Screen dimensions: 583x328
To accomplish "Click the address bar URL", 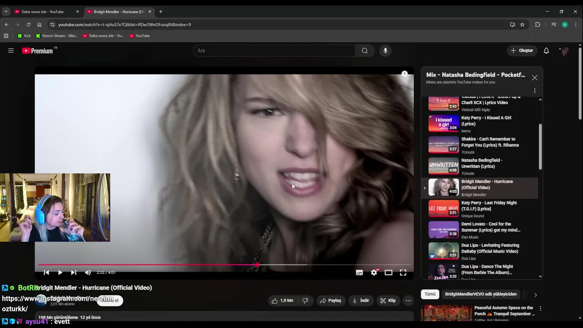I will coord(124,25).
